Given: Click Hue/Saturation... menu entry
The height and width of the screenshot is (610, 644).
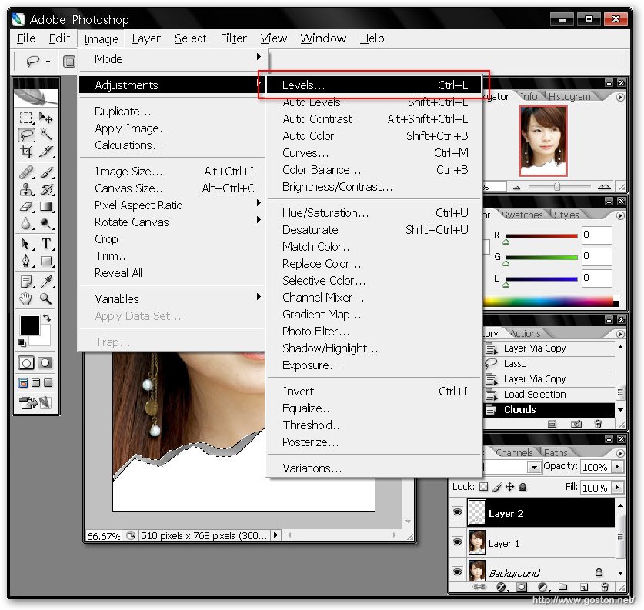Looking at the screenshot, I should pyautogui.click(x=325, y=212).
